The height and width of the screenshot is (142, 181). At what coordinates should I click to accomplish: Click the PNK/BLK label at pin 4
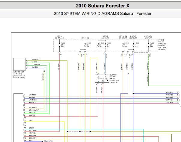click(32, 103)
